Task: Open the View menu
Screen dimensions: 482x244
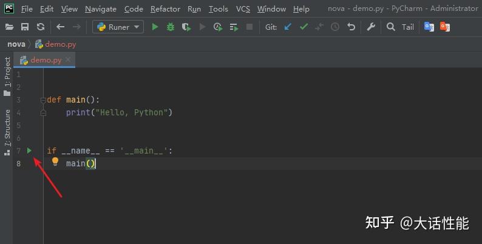Action: point(69,9)
